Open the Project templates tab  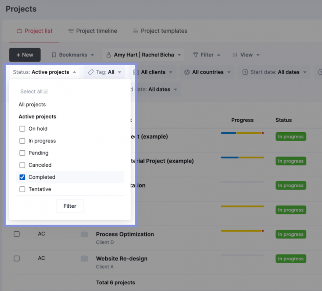(x=160, y=31)
